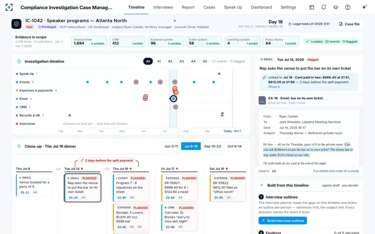
Task: Select the All allegation filter
Action: pyautogui.click(x=148, y=61)
